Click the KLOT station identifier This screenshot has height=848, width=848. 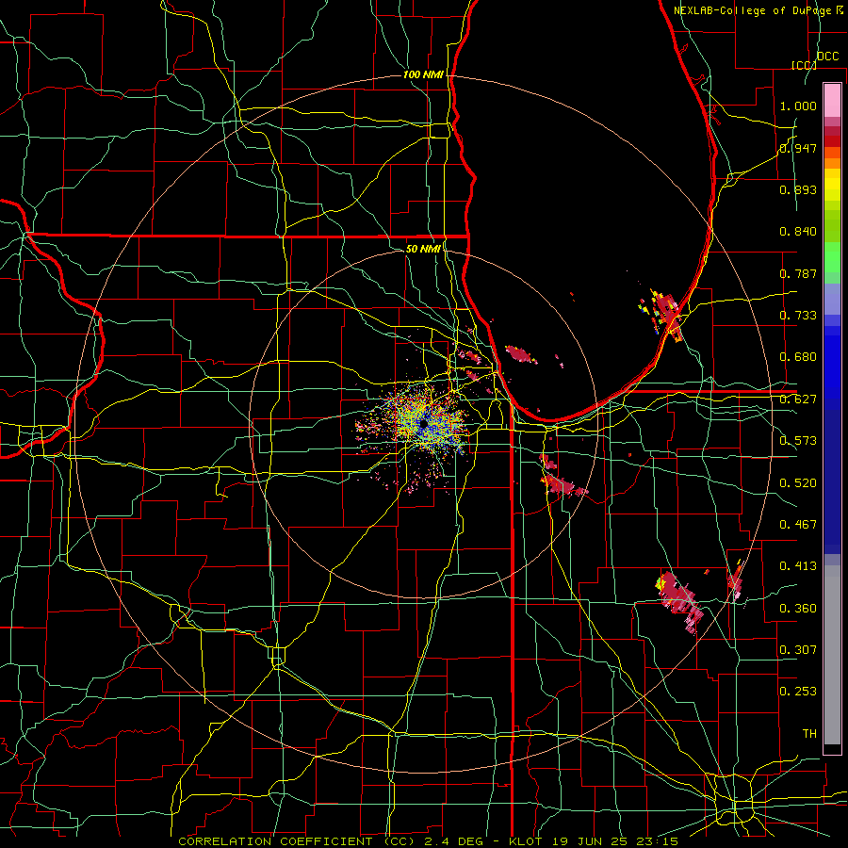525,841
